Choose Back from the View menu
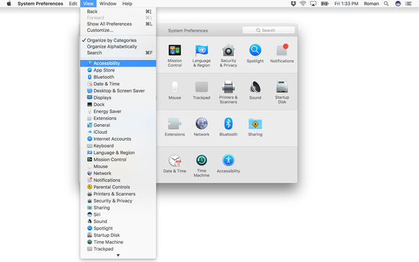The width and height of the screenshot is (419, 262). tap(118, 12)
